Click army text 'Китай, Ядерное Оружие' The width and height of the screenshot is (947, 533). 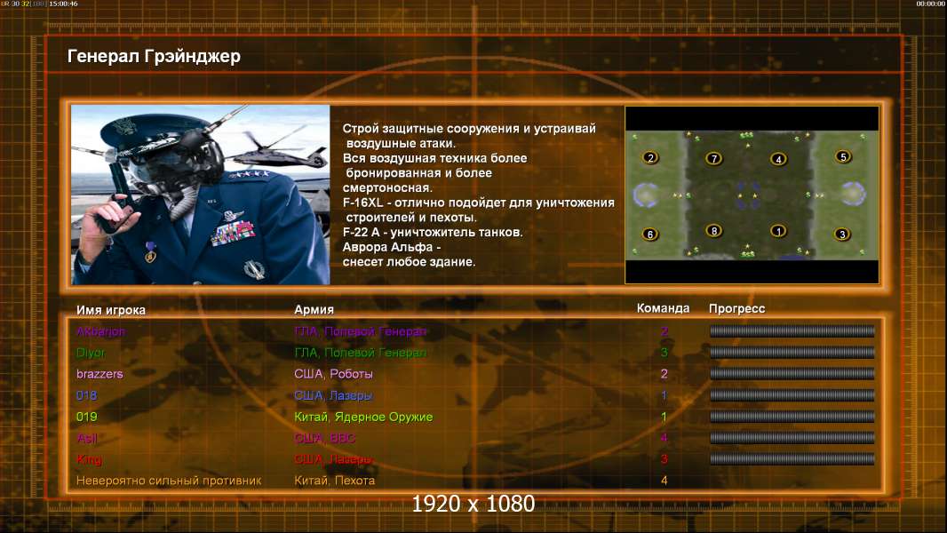pyautogui.click(x=363, y=417)
